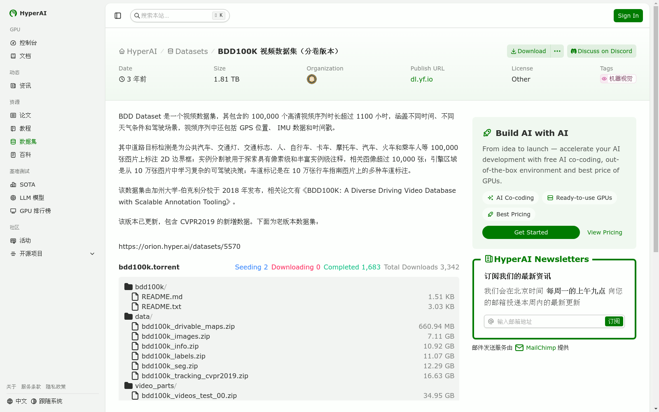The image size is (659, 412).
Task: Select bdd100k_videos_test_00.zip file
Action: point(289,396)
